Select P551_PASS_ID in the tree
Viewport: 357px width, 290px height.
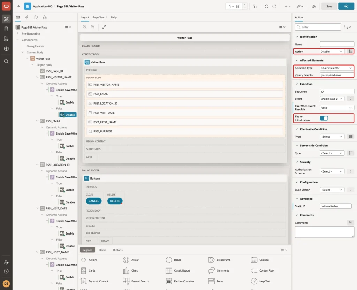point(54,71)
